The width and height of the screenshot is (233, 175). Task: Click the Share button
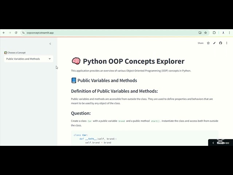pos(201,43)
